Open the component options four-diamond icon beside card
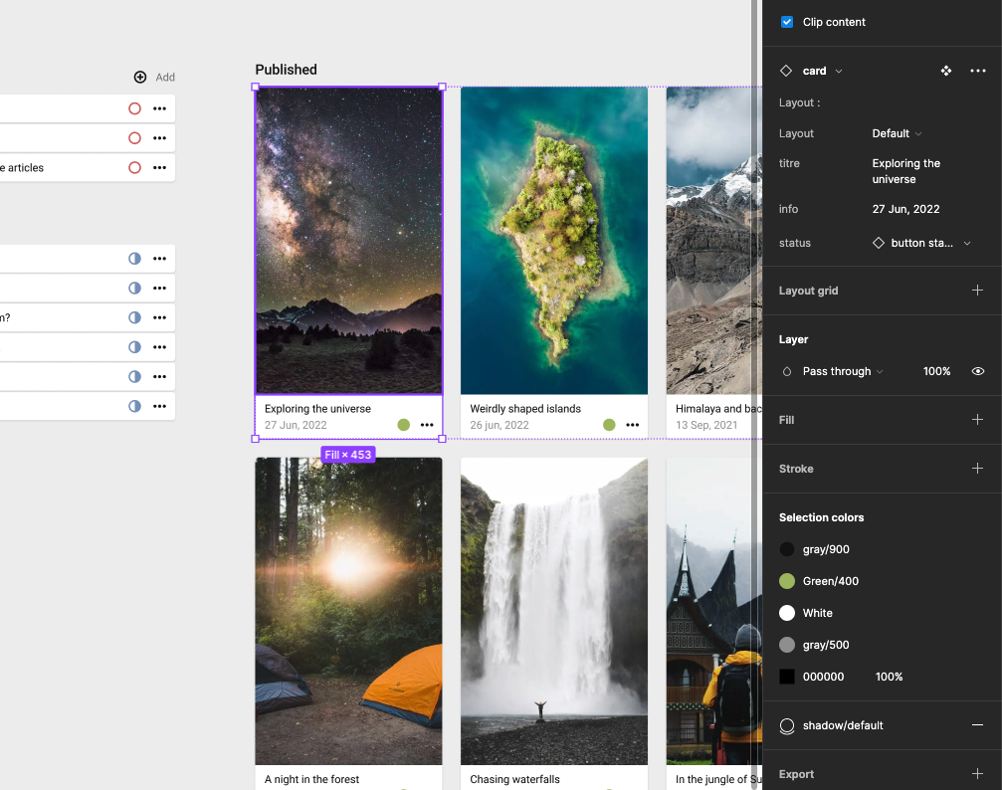 click(x=946, y=71)
